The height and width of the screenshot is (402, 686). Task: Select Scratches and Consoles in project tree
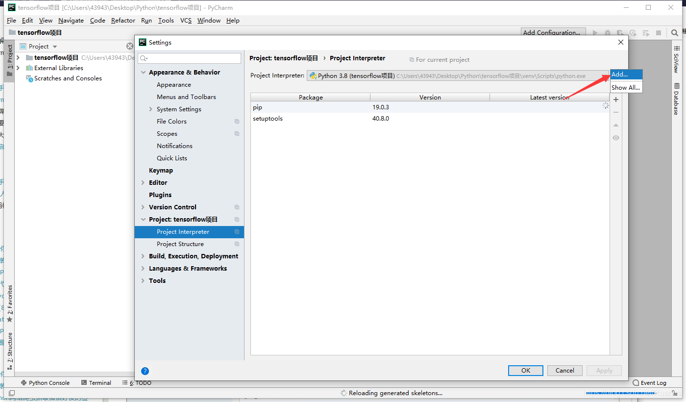(68, 78)
